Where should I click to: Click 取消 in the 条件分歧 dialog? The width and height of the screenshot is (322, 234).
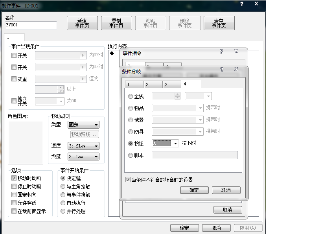pyautogui.click(x=226, y=190)
